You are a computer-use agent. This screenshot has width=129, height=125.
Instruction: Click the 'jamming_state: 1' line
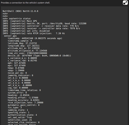(x=18, y=110)
